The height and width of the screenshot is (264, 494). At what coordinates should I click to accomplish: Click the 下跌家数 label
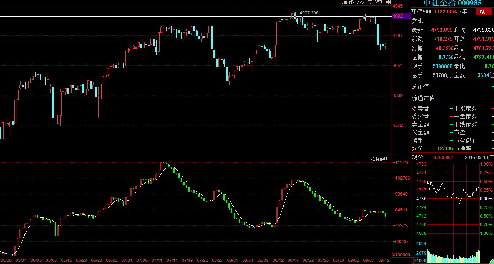tap(466, 124)
